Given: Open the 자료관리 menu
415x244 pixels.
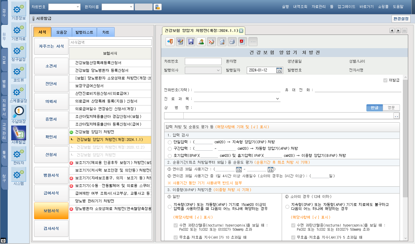Looking at the screenshot, I should 318,7.
